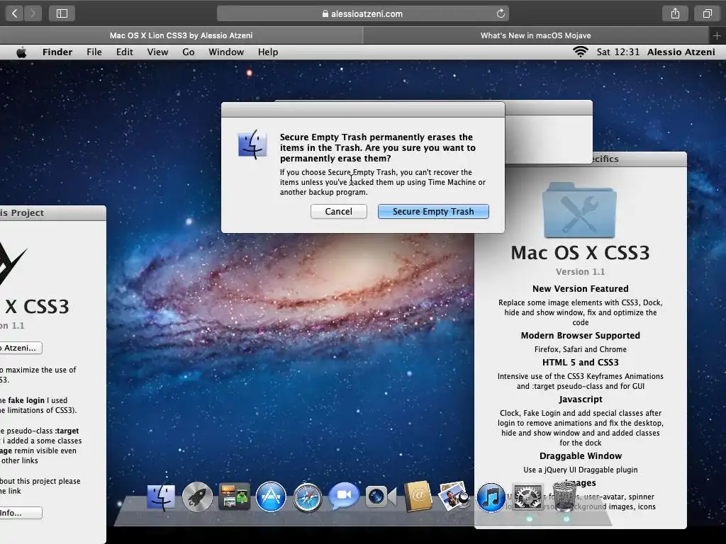726x544 pixels.
Task: Click the HTML 5 and CSS3 heading
Action: pyautogui.click(x=580, y=362)
